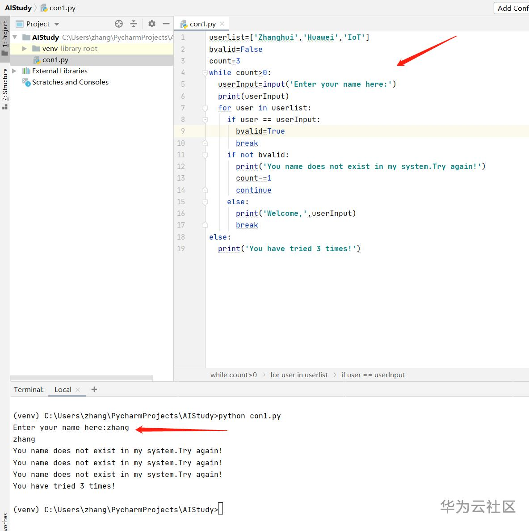Select Scratches and Consoles item
529x531 pixels.
70,82
